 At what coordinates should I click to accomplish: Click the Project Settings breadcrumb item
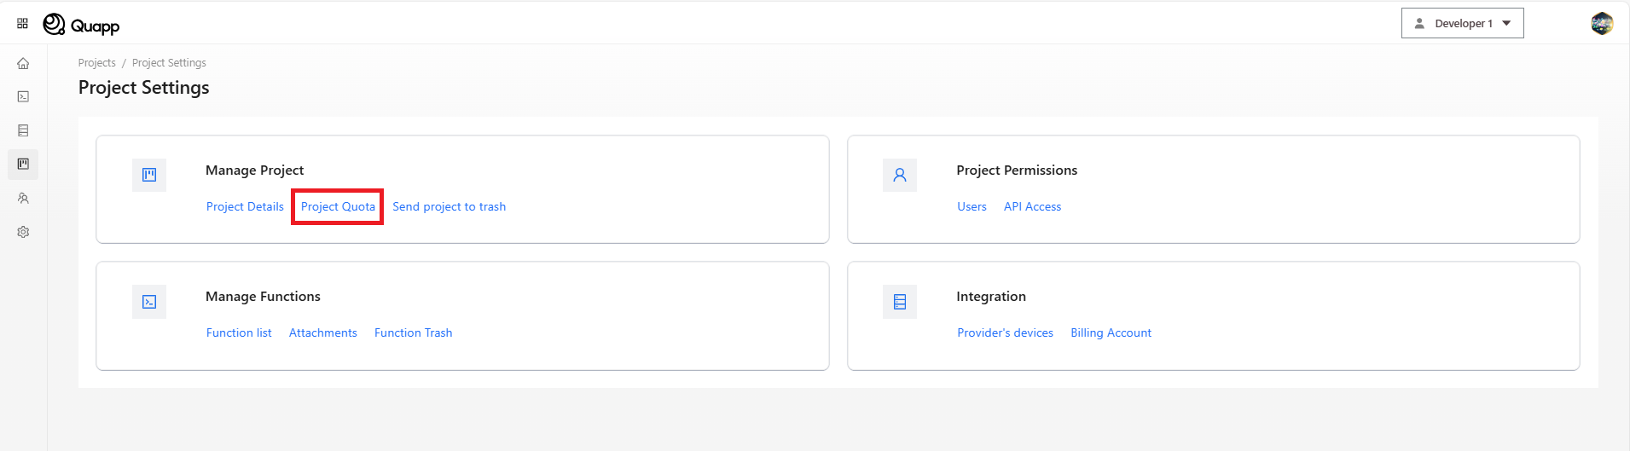click(169, 63)
